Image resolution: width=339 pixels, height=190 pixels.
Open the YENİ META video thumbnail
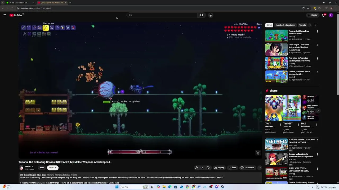pyautogui.click(x=276, y=145)
